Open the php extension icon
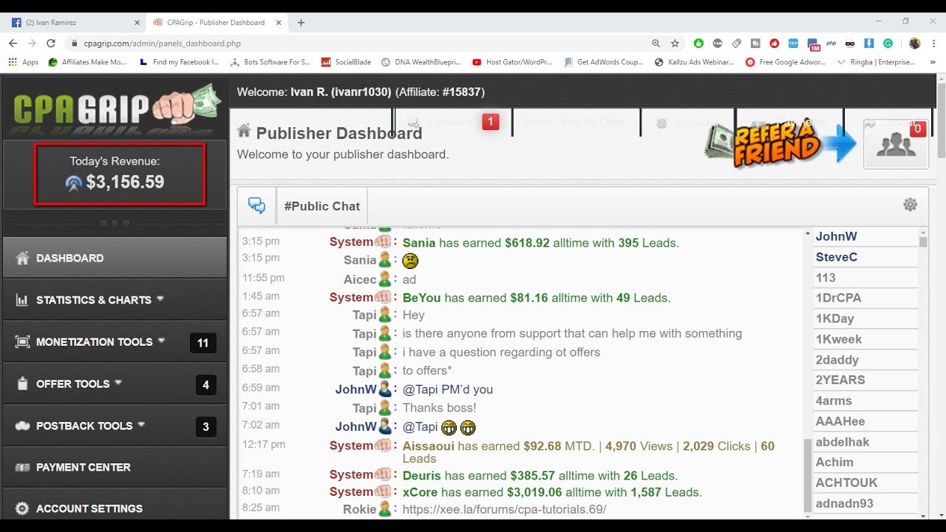Viewport: 946px width, 532px height. coord(831,44)
